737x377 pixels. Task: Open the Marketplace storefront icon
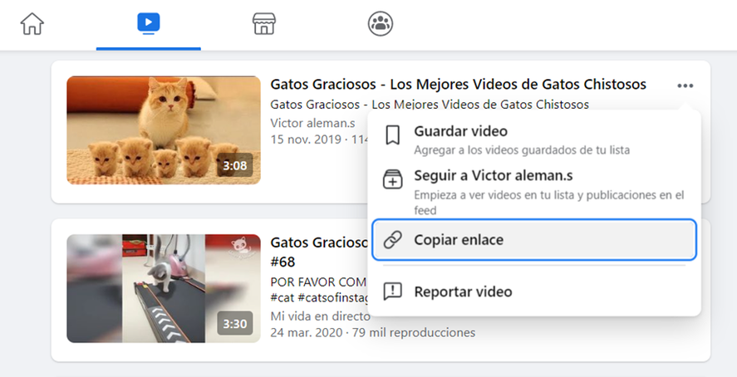click(264, 23)
